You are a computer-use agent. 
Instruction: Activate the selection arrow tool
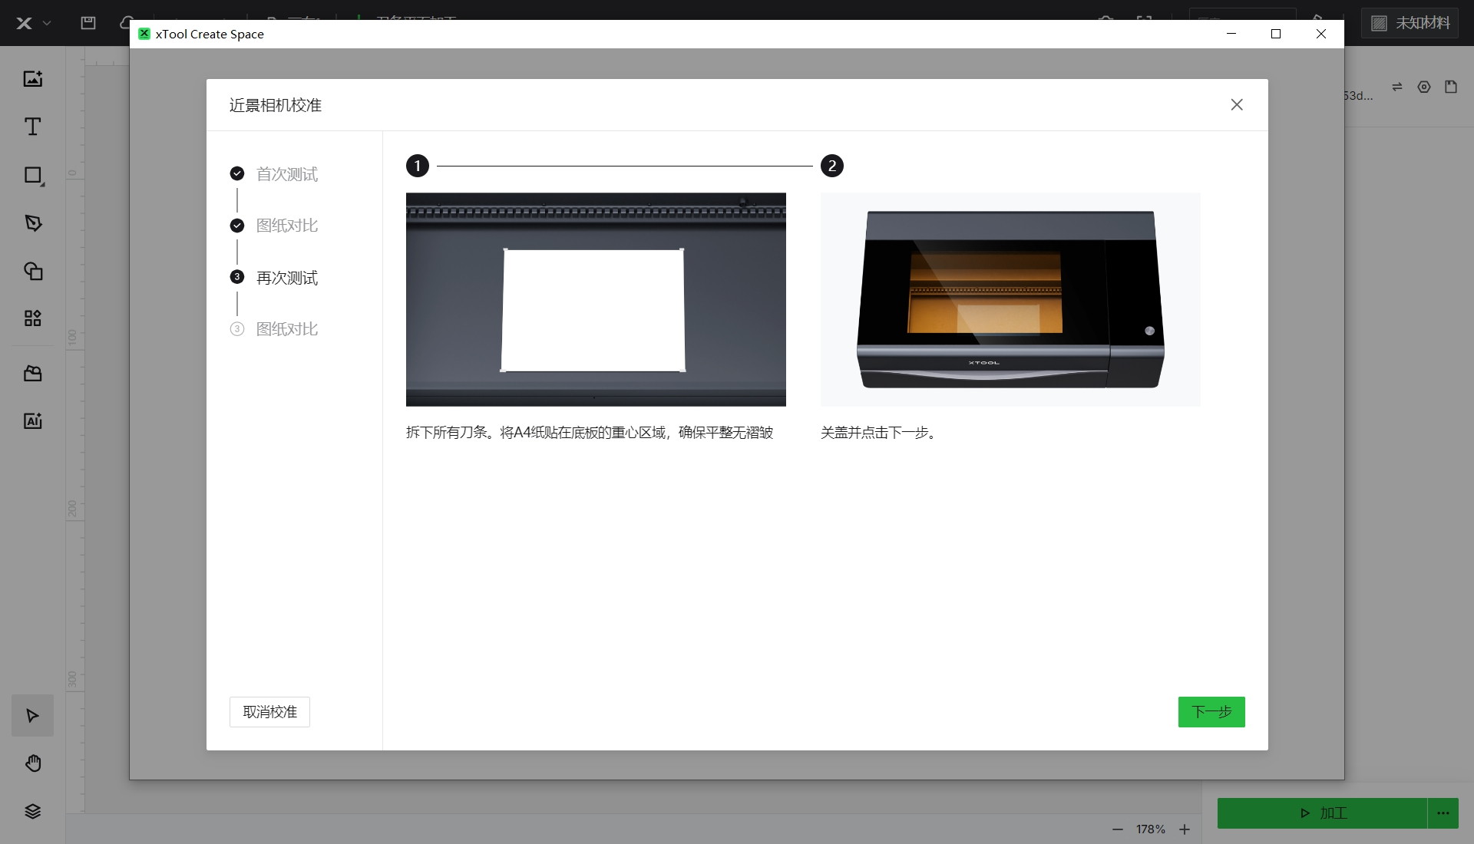[32, 716]
